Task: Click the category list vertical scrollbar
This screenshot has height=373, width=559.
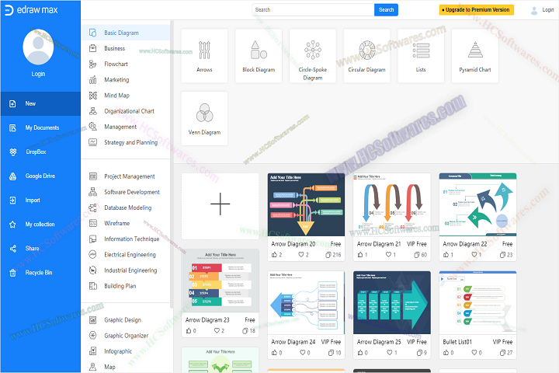Action: point(172,164)
